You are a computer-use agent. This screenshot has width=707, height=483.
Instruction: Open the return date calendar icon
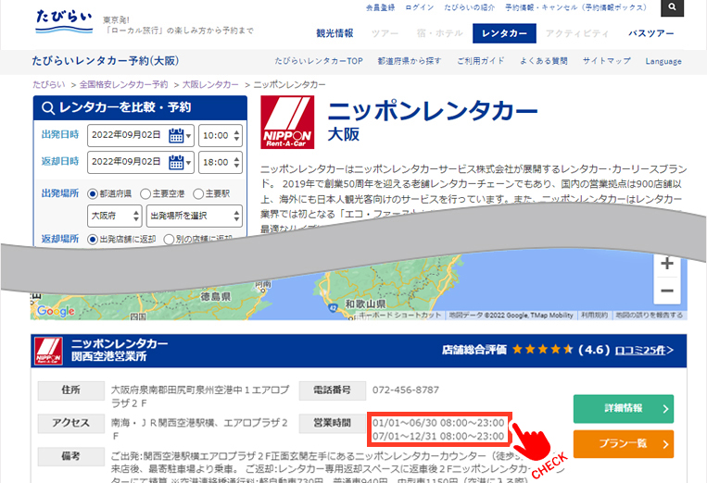(x=176, y=162)
